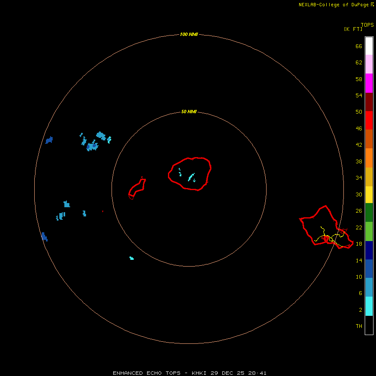
Task: Click the 6 legend value
Action: point(360,293)
